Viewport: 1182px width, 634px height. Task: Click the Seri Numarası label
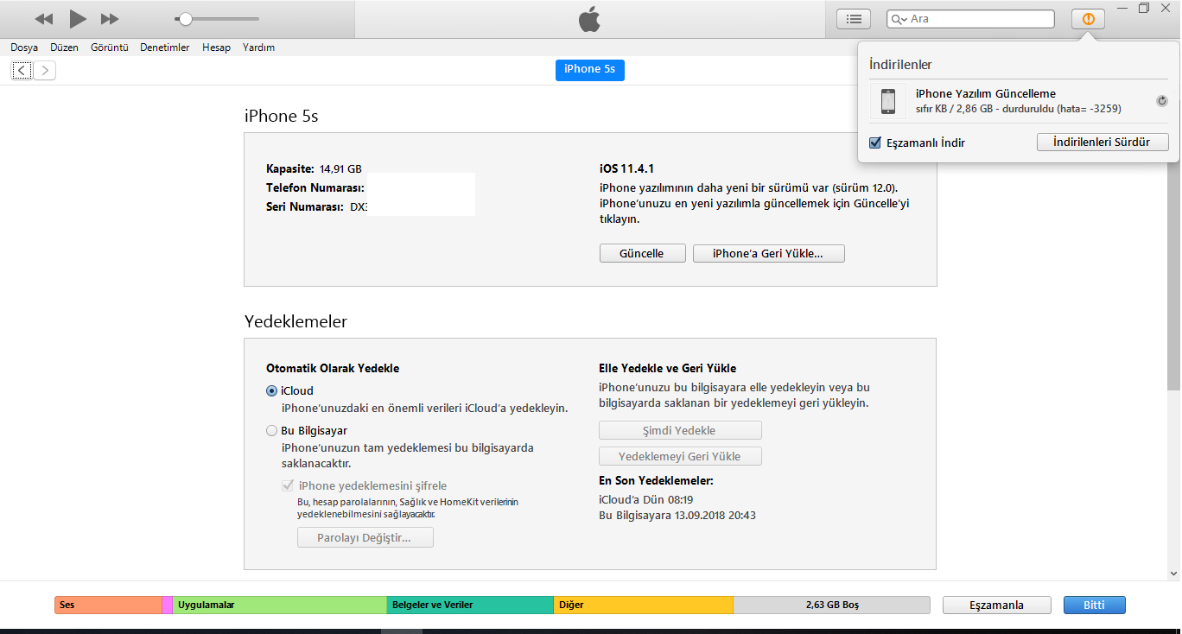click(305, 207)
